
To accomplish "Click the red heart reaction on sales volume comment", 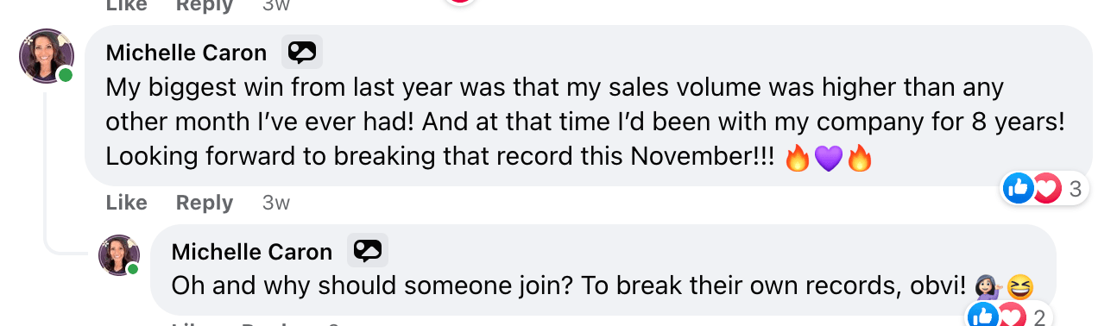I will pyautogui.click(x=1046, y=189).
